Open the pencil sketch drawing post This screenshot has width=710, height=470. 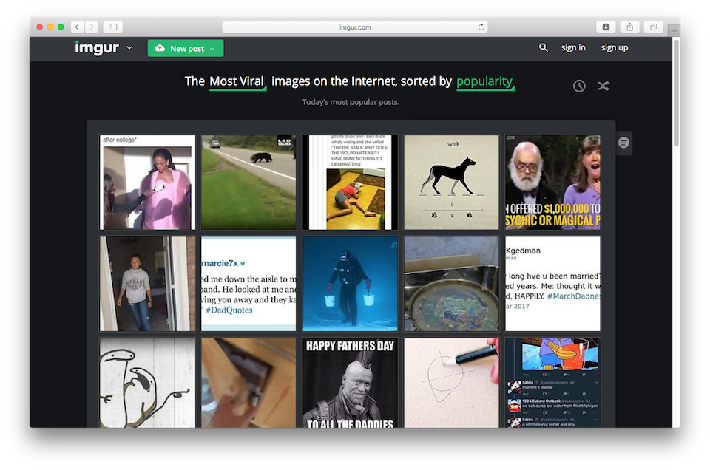coord(451,383)
